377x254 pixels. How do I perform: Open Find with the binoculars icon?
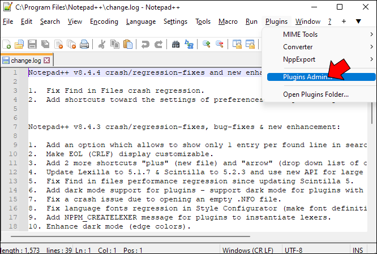pyautogui.click(x=175, y=44)
